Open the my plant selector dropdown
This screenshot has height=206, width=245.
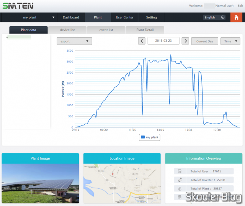(x=29, y=17)
